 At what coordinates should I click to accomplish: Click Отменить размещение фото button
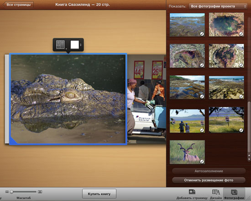(209, 180)
